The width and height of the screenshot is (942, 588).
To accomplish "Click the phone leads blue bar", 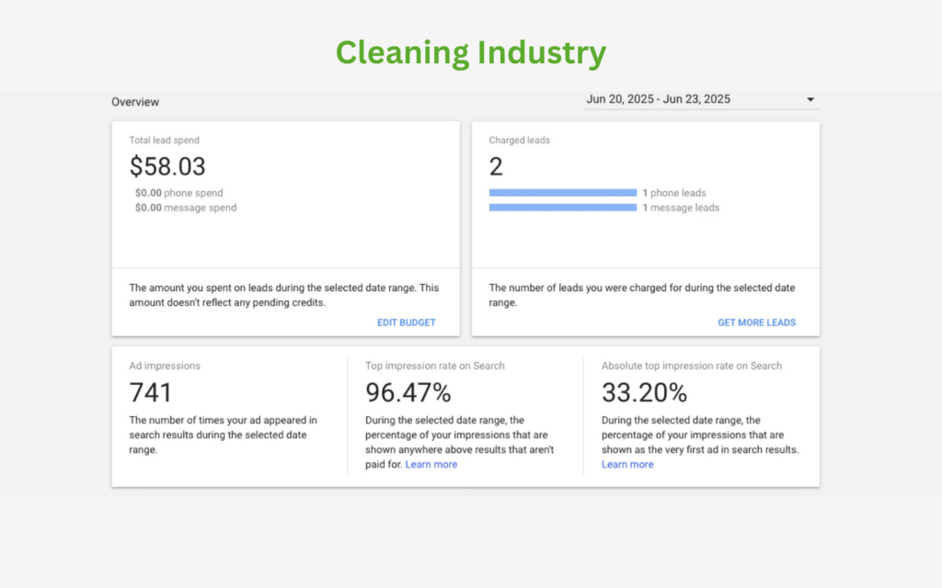I will (x=562, y=193).
